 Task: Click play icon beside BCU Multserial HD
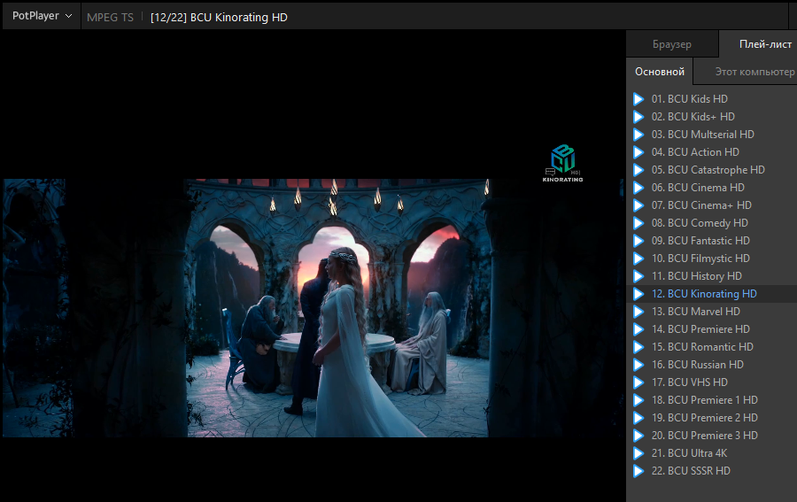click(x=638, y=135)
